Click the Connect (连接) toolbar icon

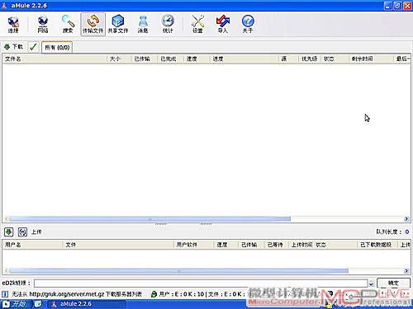click(13, 24)
